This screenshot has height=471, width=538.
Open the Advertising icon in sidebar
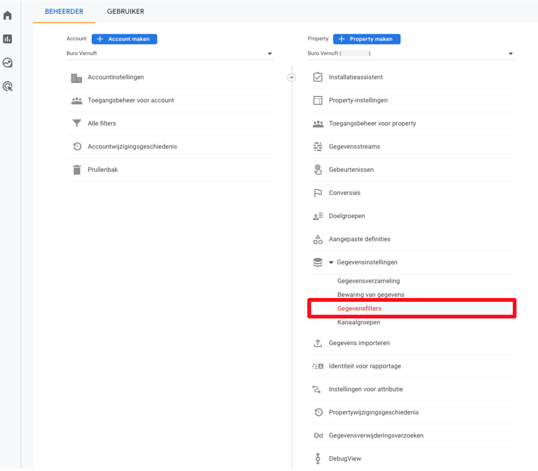[7, 86]
